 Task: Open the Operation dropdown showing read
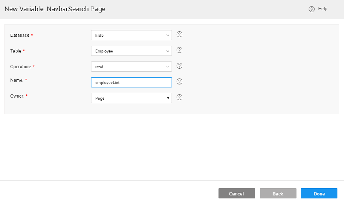tap(131, 67)
